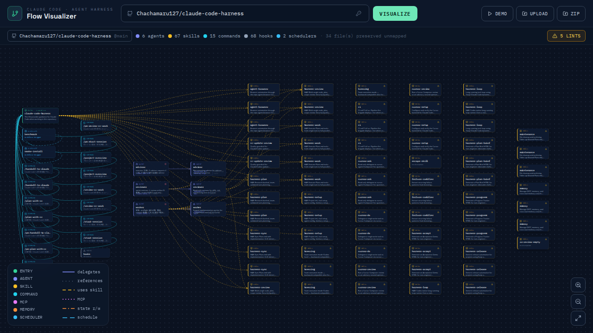The image size is (593, 333).
Task: Click the key icon in the repo field
Action: pyautogui.click(x=359, y=13)
